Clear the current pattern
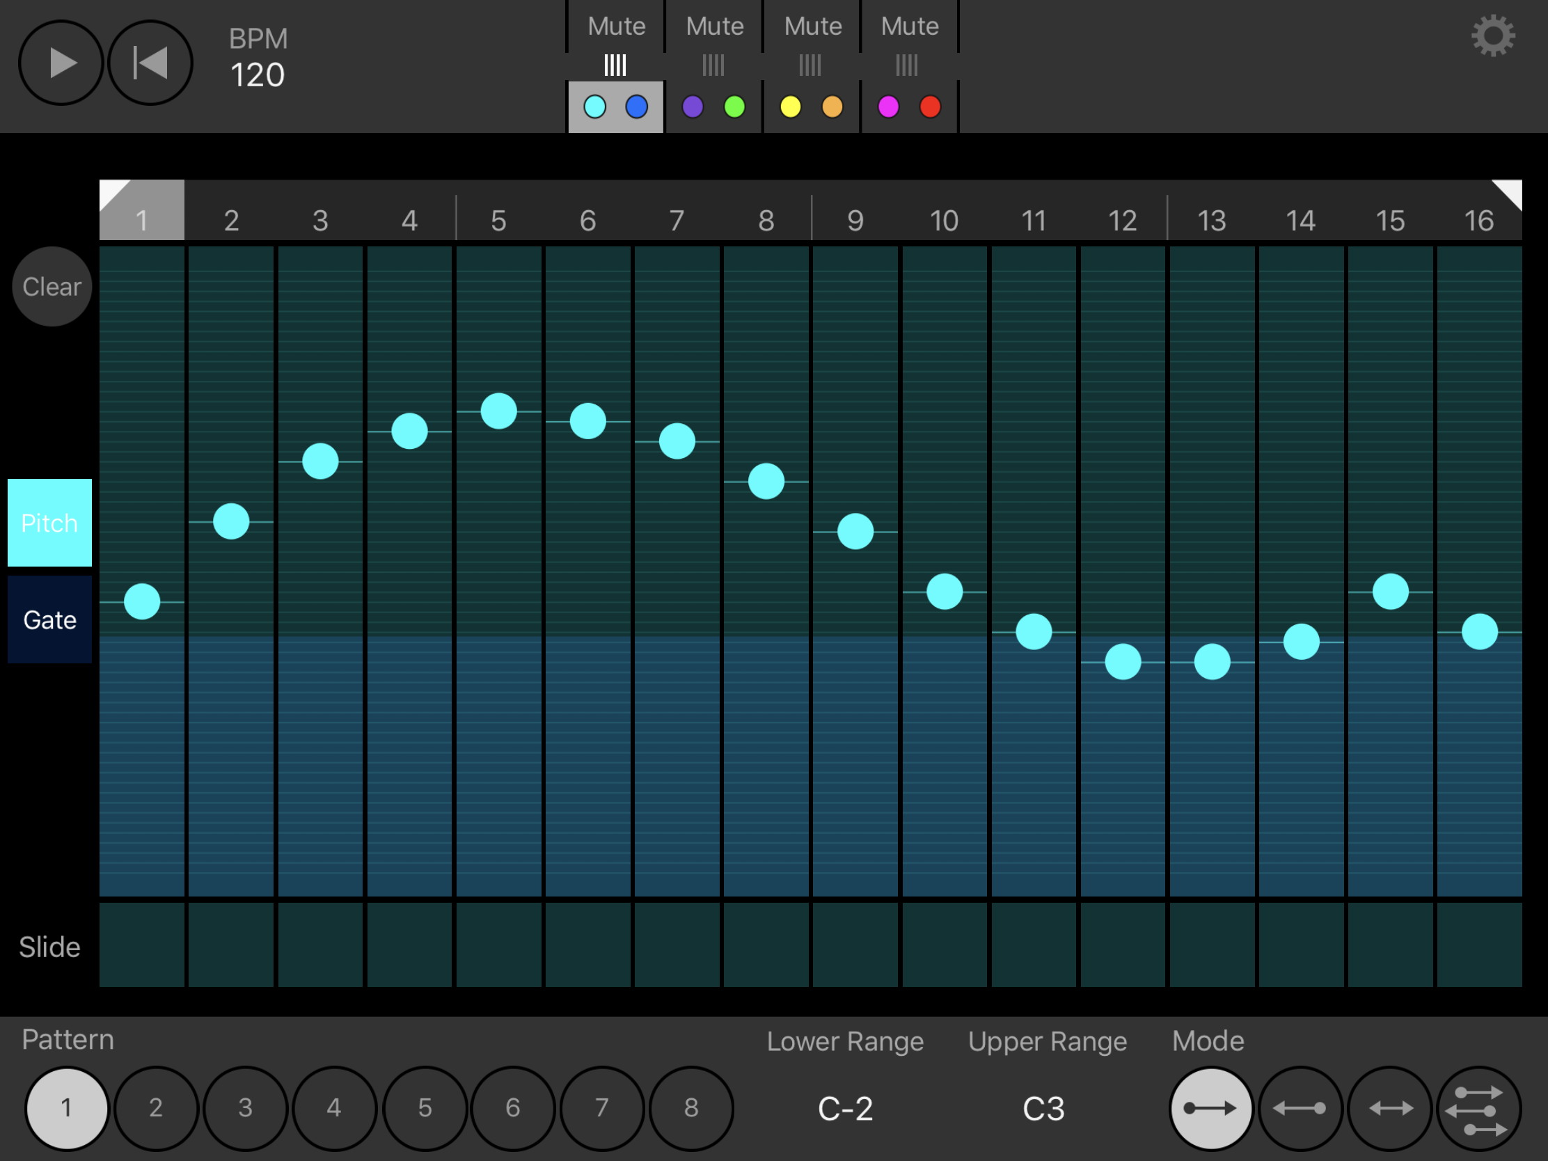Viewport: 1548px width, 1161px height. [52, 287]
